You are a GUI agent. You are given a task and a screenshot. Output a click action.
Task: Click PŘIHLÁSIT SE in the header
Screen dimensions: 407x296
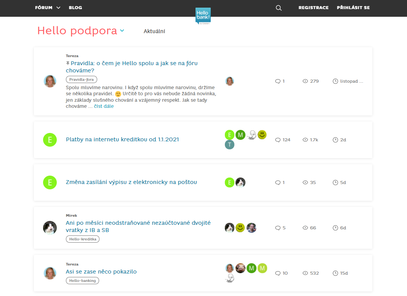point(353,8)
